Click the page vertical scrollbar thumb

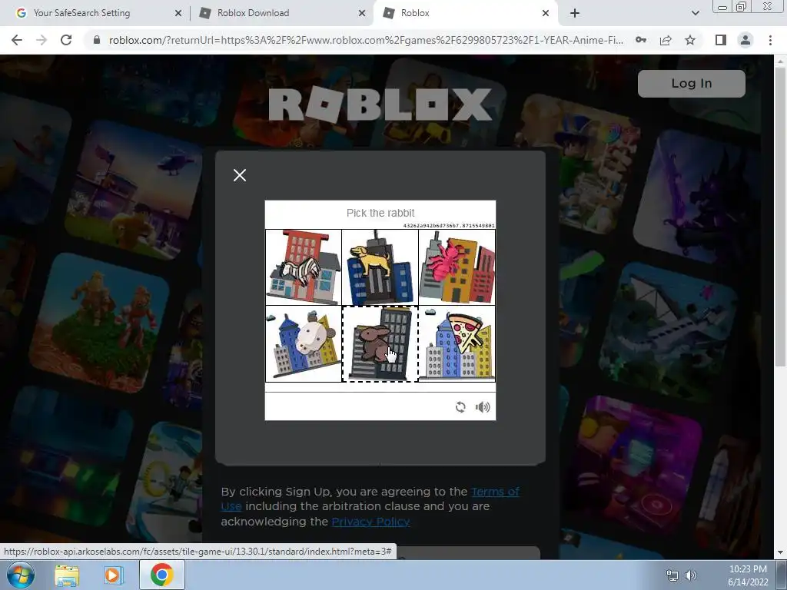pos(780,216)
